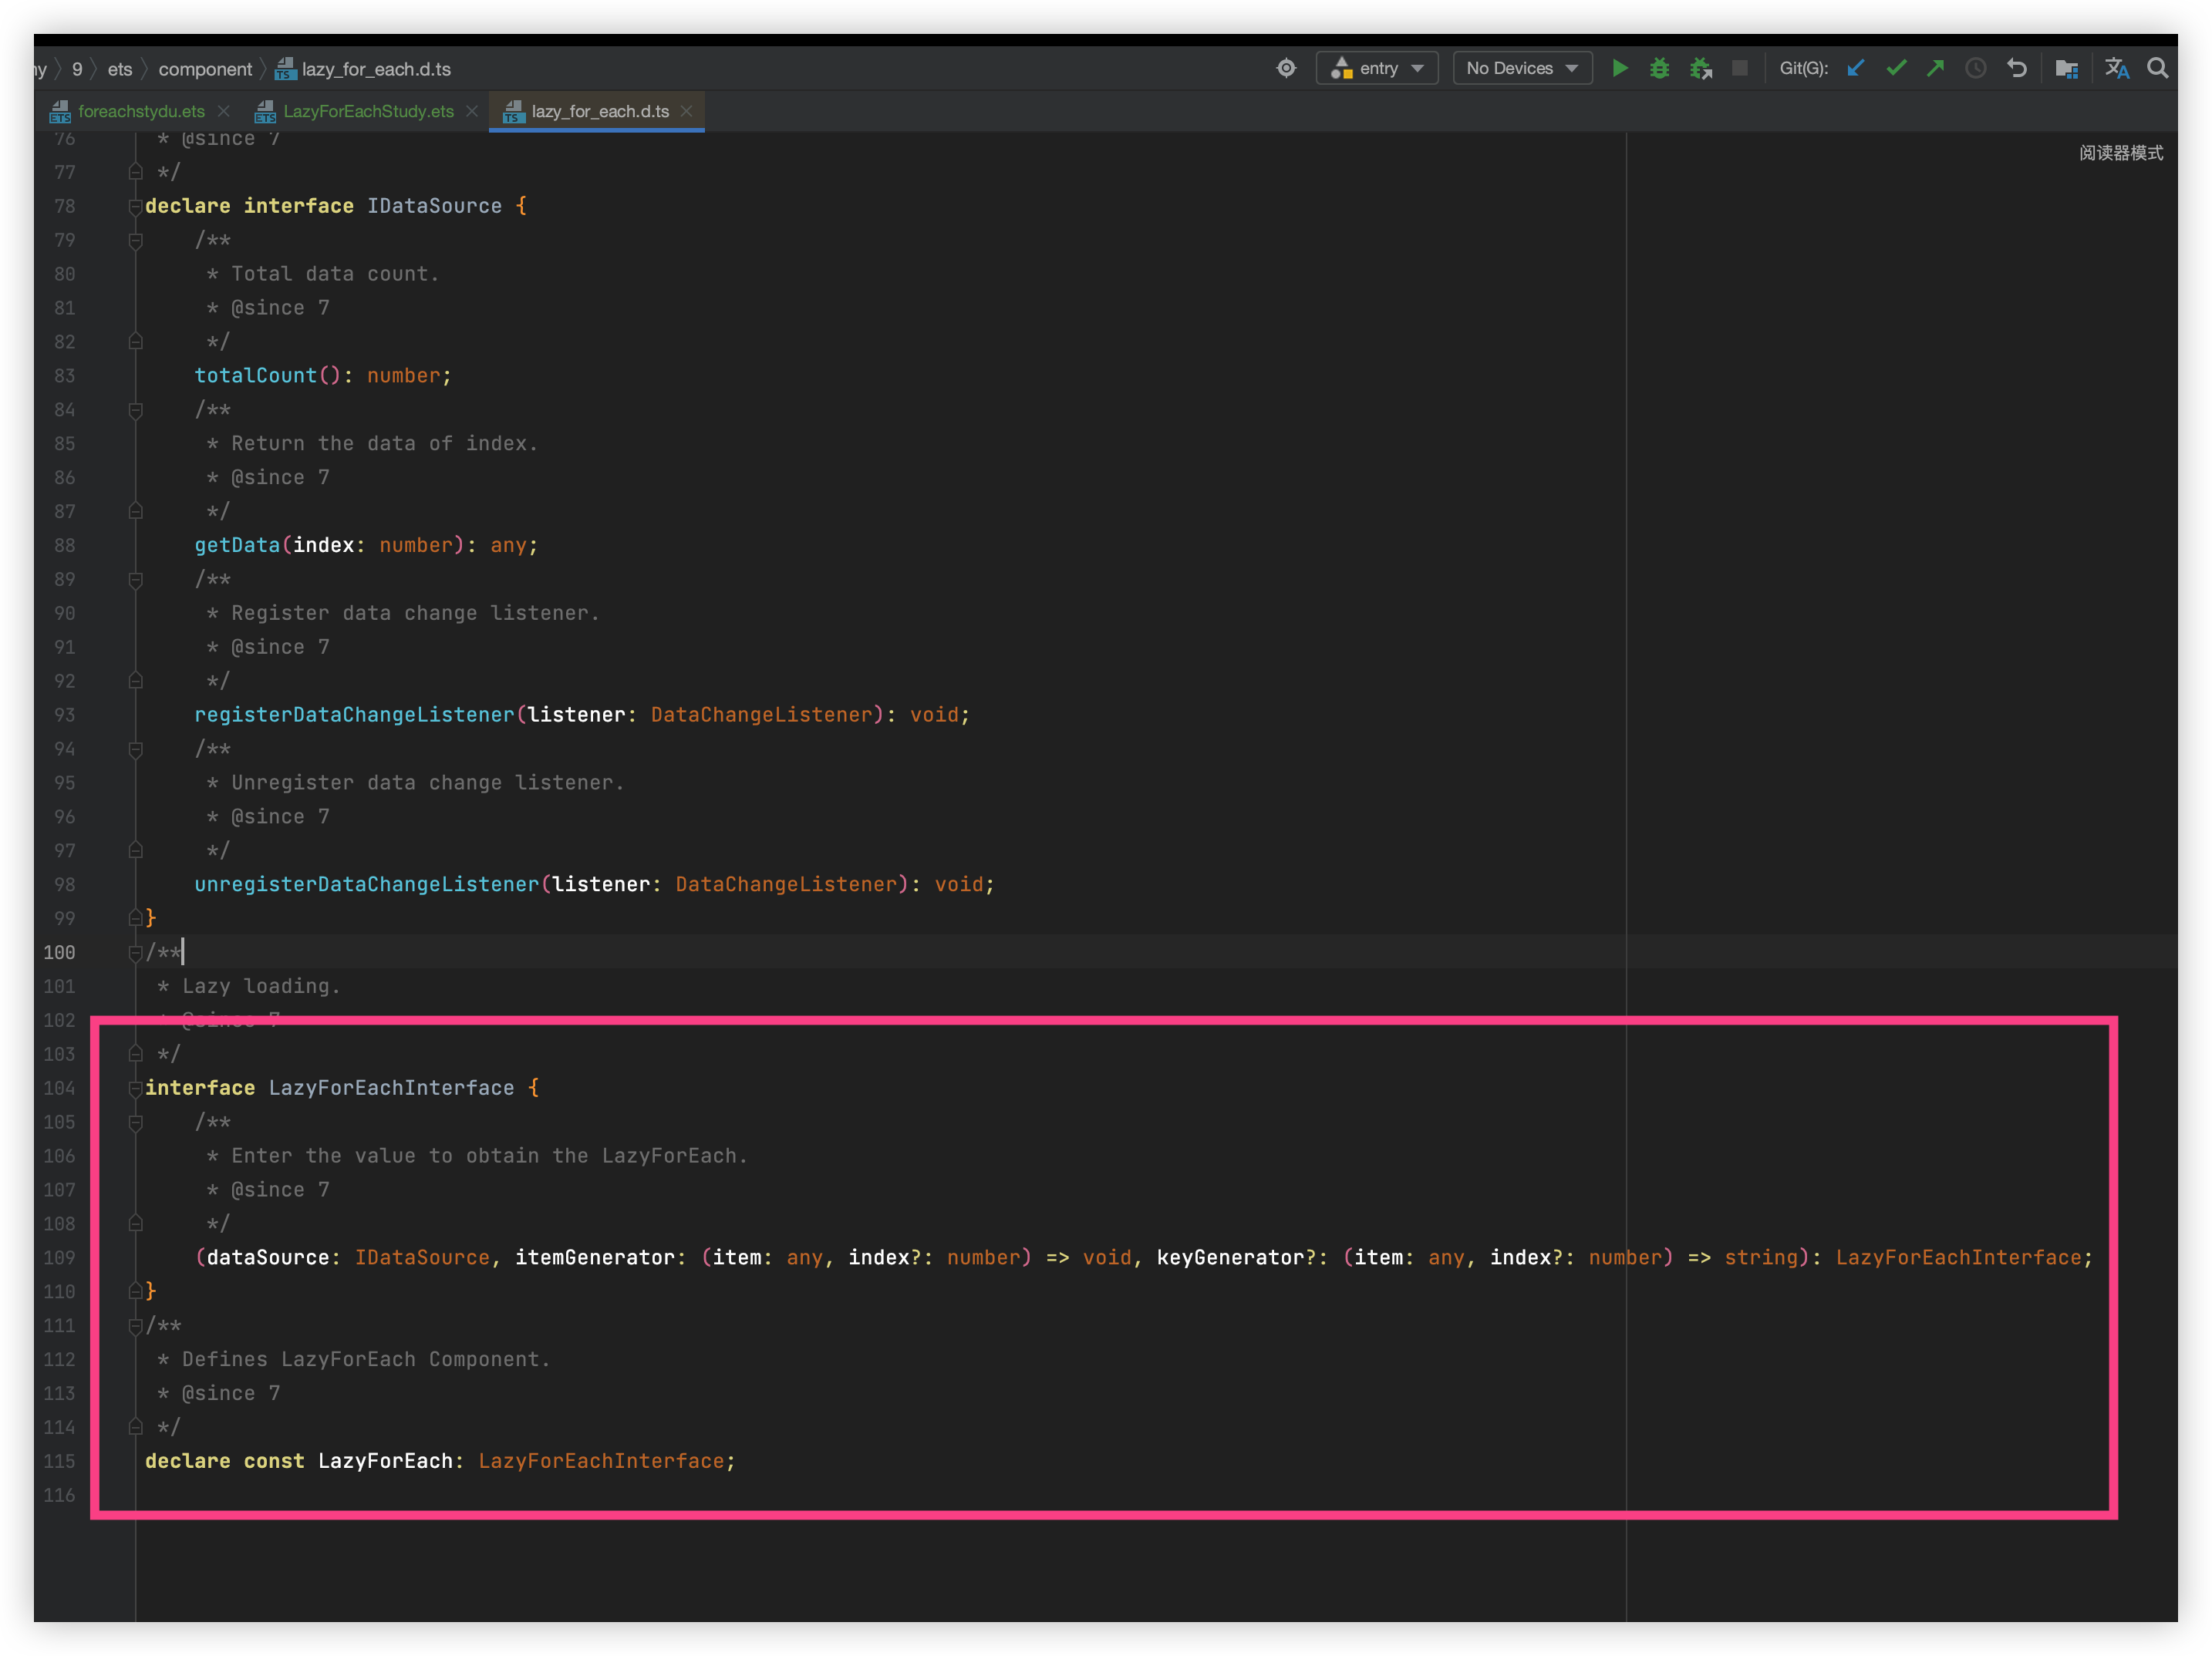Screen dimensions: 2212x1656
Task: Update project from Git
Action: 1856,68
